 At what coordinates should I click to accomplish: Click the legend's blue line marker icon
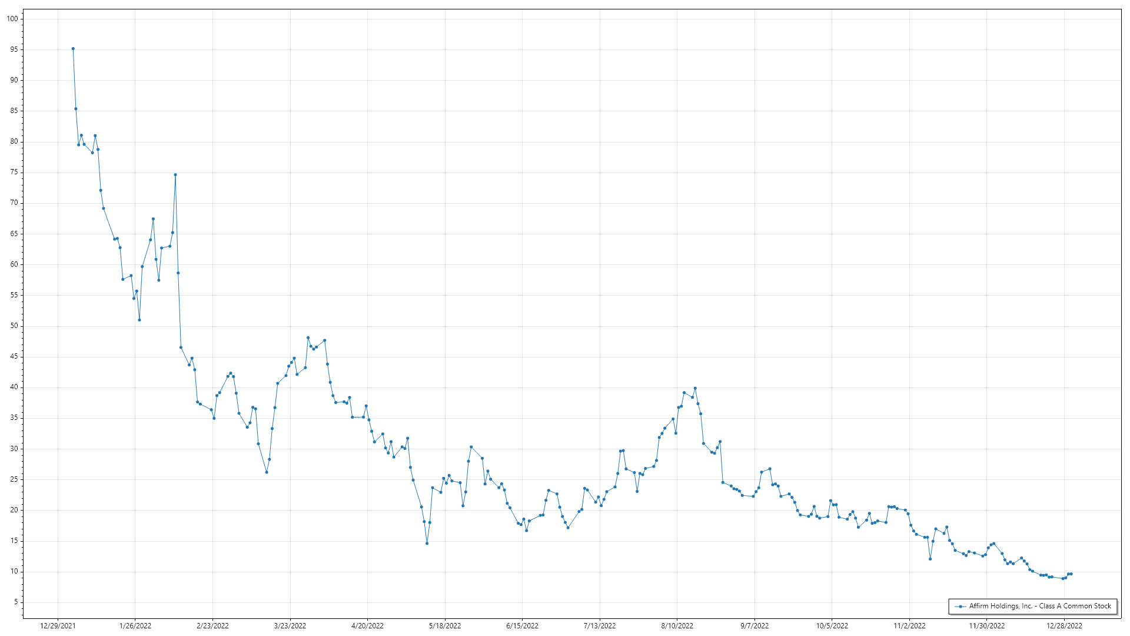tap(960, 607)
